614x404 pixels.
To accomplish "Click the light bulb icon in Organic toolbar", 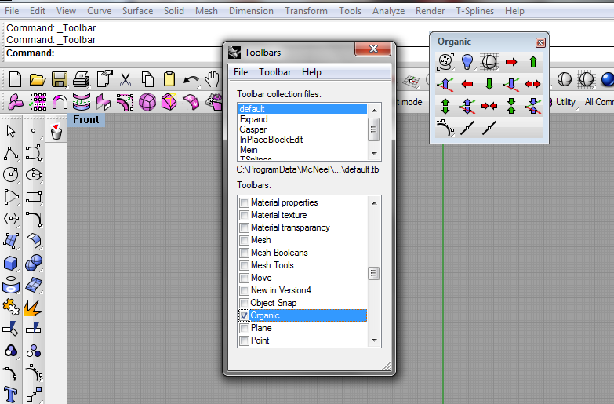I will click(467, 61).
